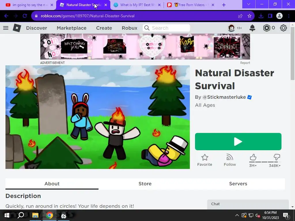Open the Chrome tab search dropdown

point(249,4)
